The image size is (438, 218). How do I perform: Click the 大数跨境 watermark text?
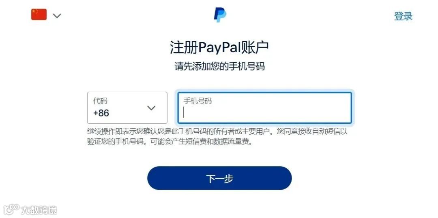point(39,210)
